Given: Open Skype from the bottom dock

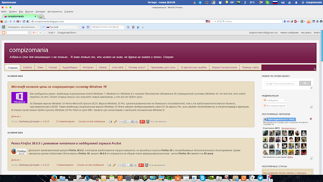Looking at the screenshot, I should coord(202,178).
